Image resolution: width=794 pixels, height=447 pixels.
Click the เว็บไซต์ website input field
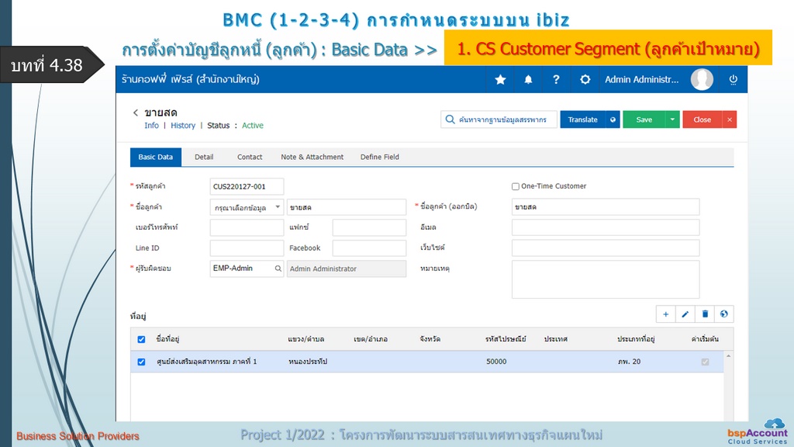606,248
